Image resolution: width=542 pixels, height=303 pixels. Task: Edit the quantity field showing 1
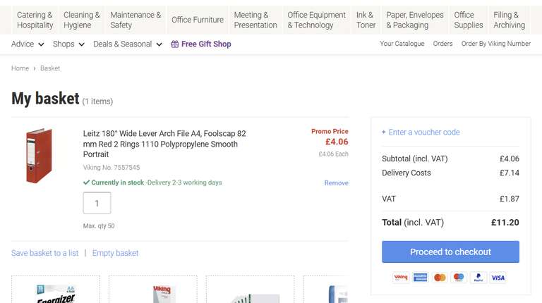pyautogui.click(x=97, y=203)
